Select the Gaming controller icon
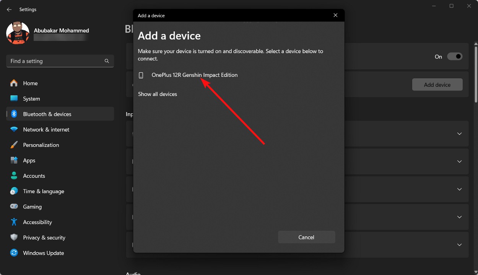Viewport: 478px width, 275px height. pyautogui.click(x=15, y=207)
